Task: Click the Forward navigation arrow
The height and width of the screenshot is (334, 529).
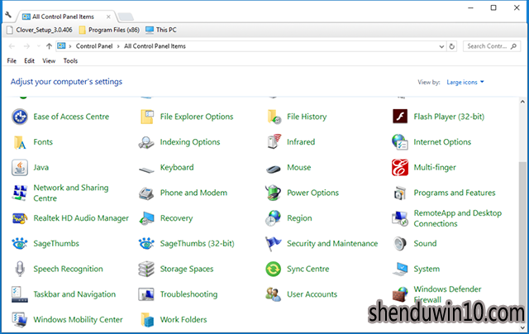Action: (x=26, y=46)
